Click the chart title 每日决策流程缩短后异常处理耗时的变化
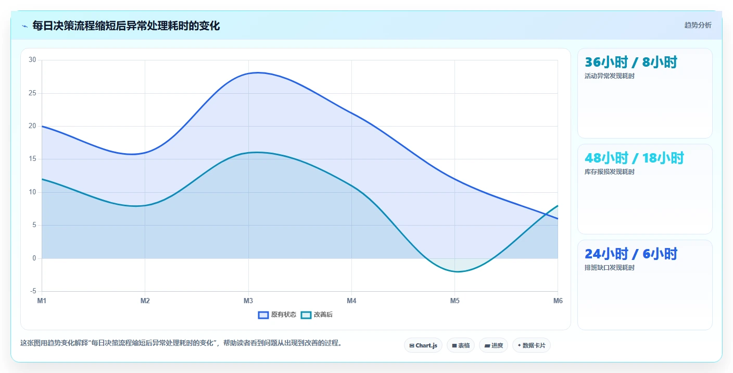This screenshot has height=373, width=733. tap(126, 26)
